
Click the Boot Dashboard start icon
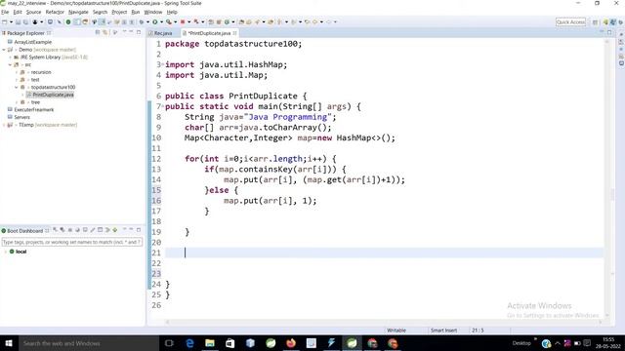(x=55, y=230)
